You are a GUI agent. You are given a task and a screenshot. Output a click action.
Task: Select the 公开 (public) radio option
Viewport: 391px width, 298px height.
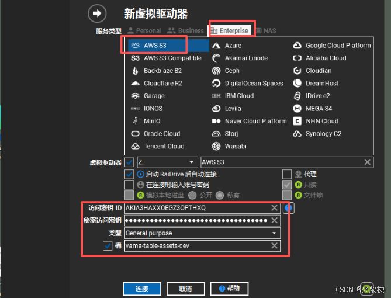coord(192,195)
